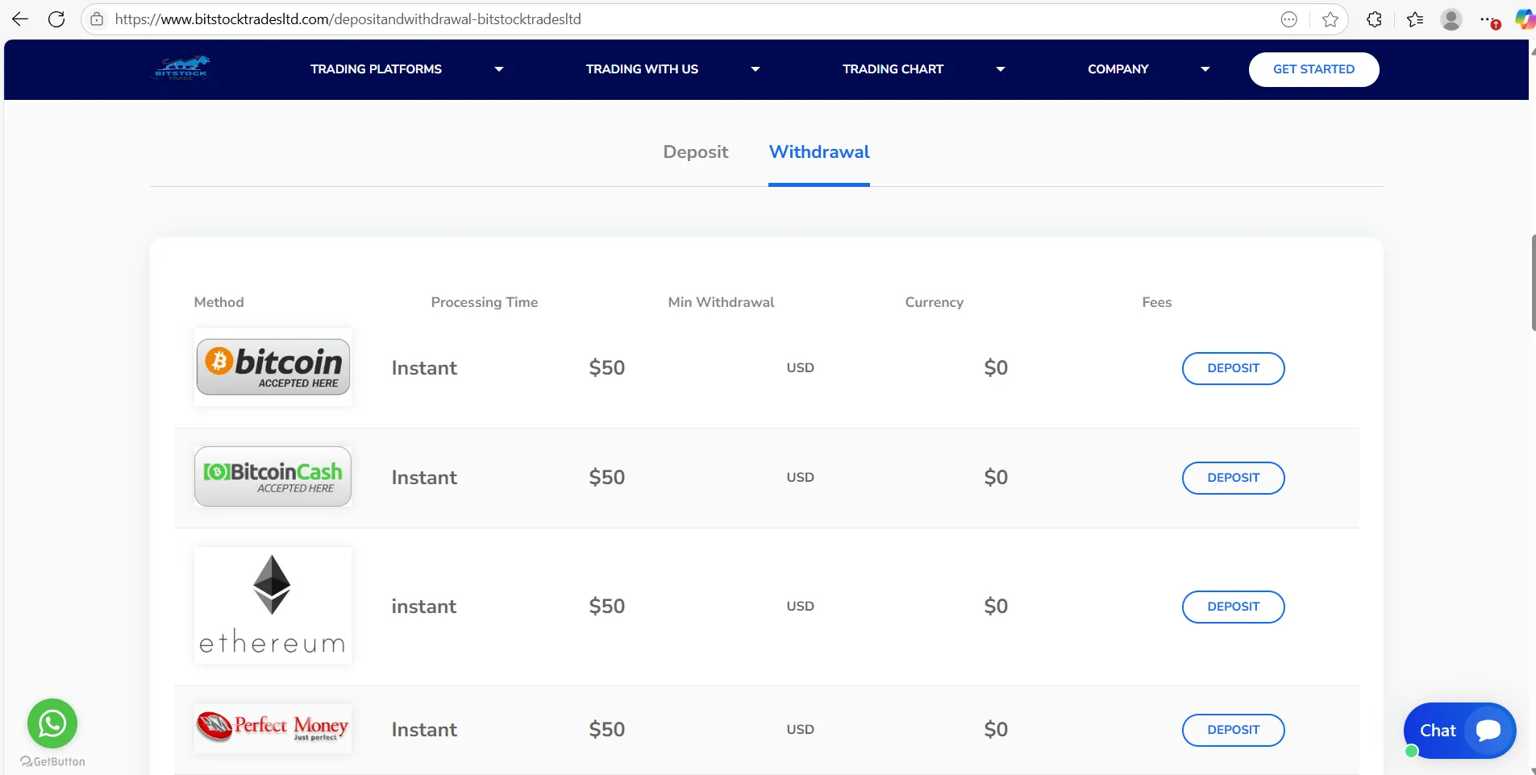Click the Bitstock Trade logo
The image size is (1536, 775).
coord(181,68)
